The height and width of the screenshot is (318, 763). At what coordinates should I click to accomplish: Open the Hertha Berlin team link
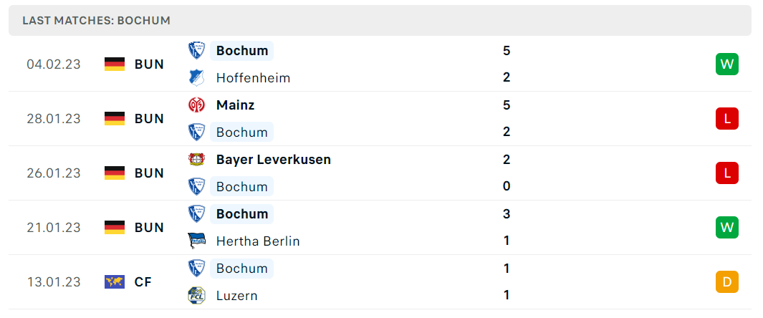[x=258, y=241]
